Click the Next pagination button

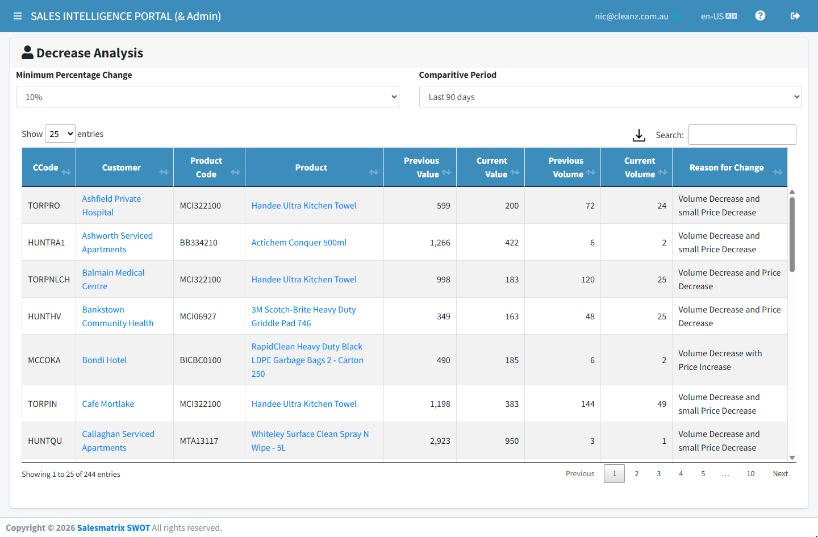pos(781,473)
